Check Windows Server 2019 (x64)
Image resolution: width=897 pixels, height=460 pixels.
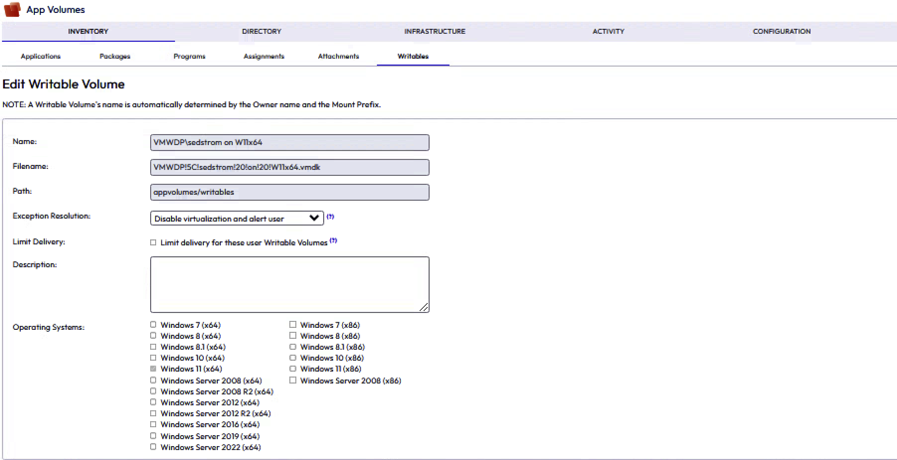point(153,436)
